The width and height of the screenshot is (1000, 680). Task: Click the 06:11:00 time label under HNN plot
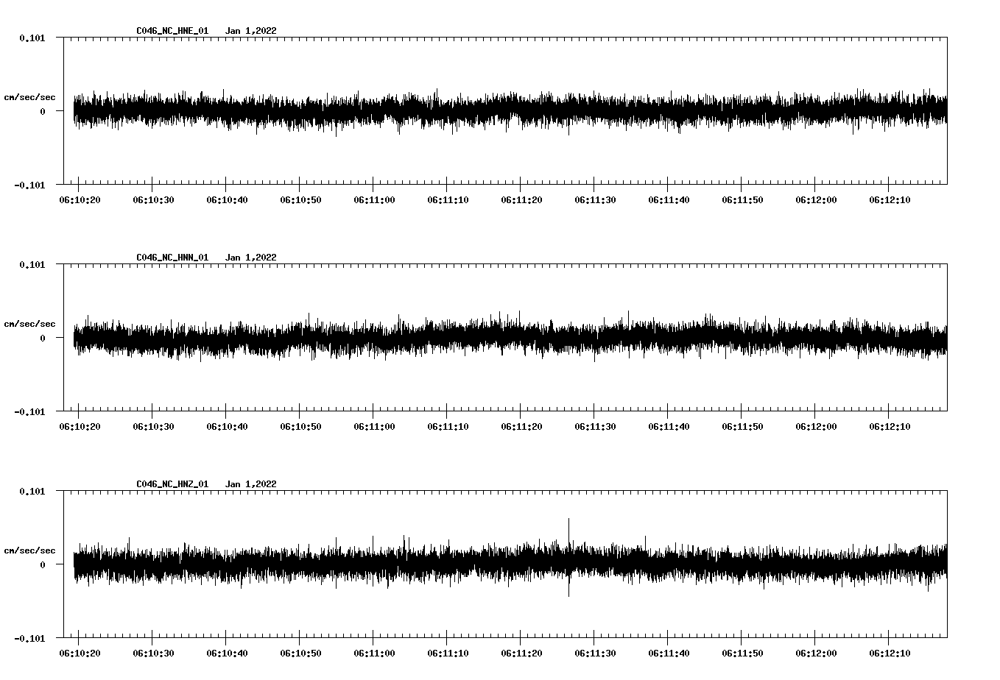pos(374,427)
